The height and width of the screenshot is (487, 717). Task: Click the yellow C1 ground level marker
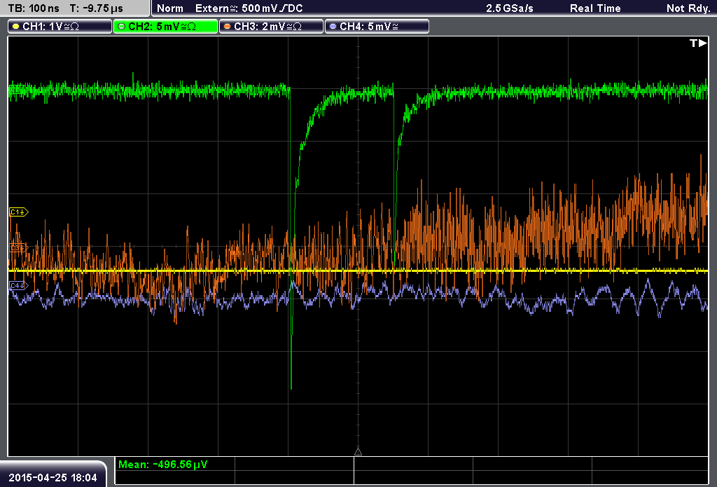pos(19,212)
